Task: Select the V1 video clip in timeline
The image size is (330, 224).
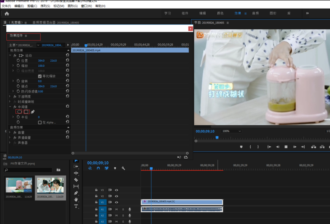Action: click(x=182, y=202)
